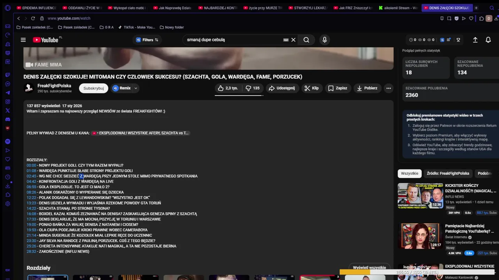Image resolution: width=499 pixels, height=280 pixels.
Task: Jump to chapter timestamp 01:08
Action: click(x=31, y=171)
